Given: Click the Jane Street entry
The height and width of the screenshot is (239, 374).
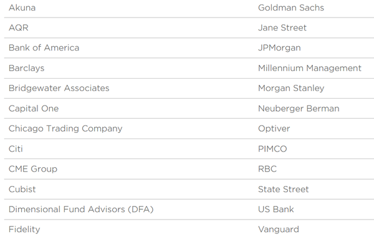Looking at the screenshot, I should (282, 27).
